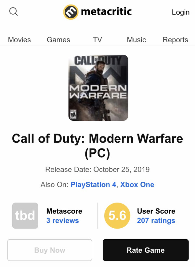Open the Xbox One version link

click(137, 185)
